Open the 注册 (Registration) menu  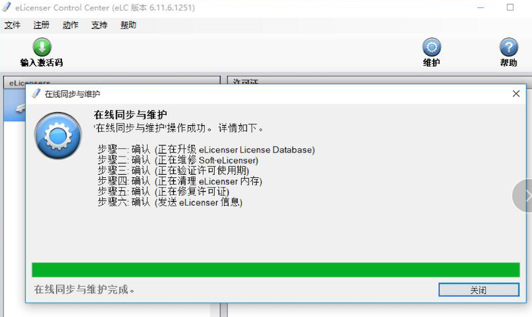click(41, 25)
